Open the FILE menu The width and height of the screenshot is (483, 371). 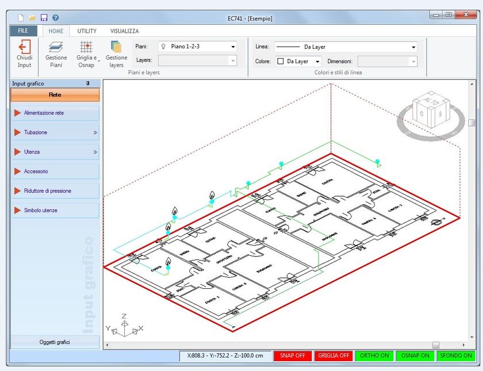point(23,31)
